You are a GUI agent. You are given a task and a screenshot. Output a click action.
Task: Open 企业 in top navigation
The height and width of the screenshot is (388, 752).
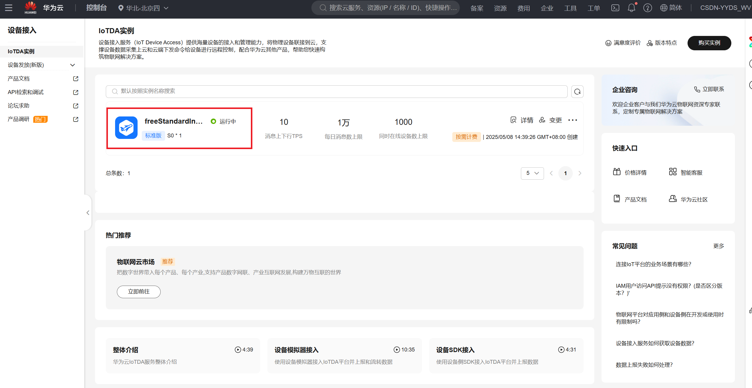click(547, 8)
